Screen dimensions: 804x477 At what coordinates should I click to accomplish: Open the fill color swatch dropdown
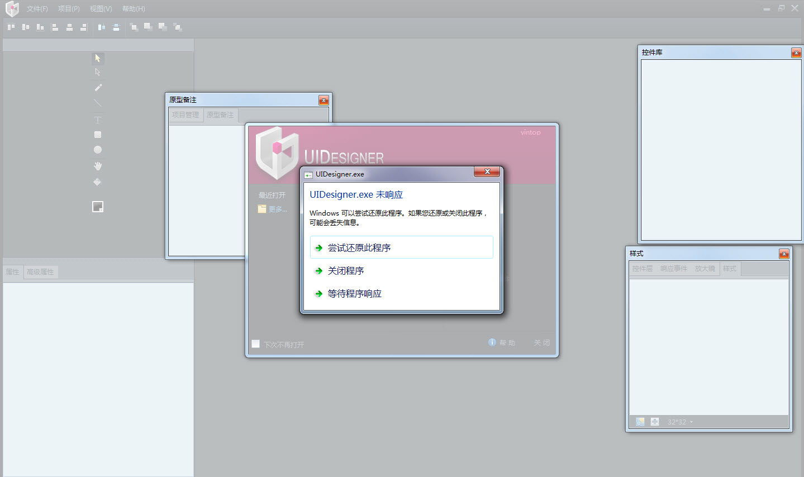tap(98, 207)
